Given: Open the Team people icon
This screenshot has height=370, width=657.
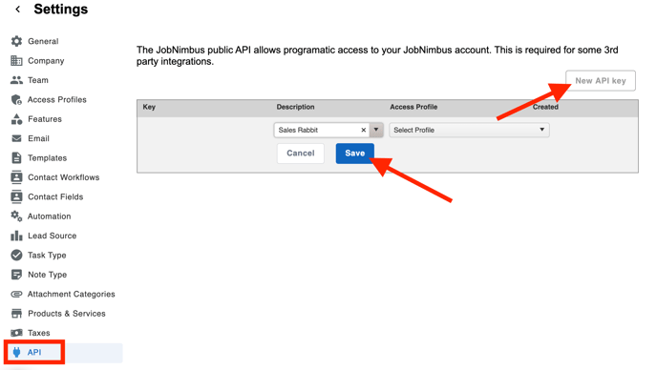Looking at the screenshot, I should pos(16,80).
